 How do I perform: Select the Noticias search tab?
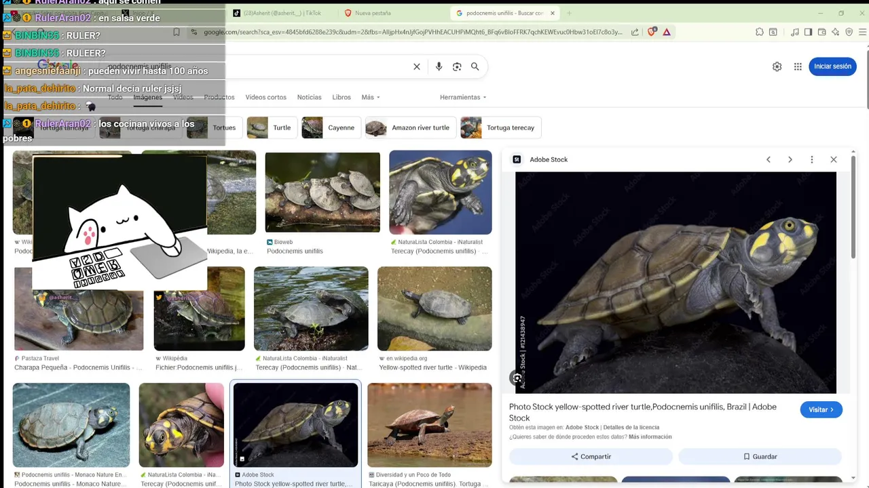point(309,97)
